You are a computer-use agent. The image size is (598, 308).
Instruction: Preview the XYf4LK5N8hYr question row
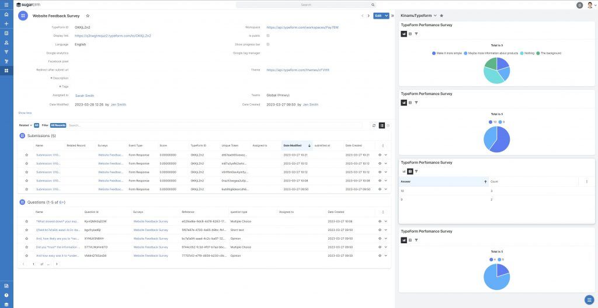tap(380, 239)
